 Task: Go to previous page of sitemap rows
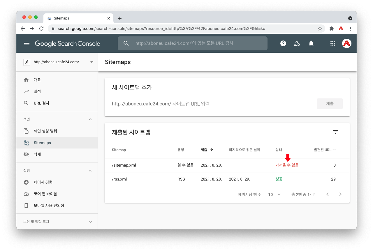(328, 195)
